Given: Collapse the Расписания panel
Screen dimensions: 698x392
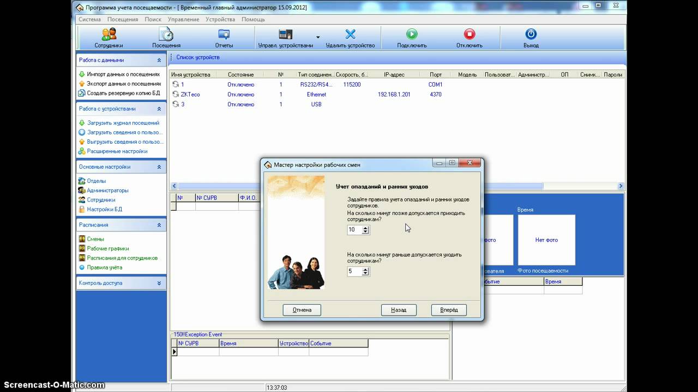Looking at the screenshot, I should coord(159,225).
